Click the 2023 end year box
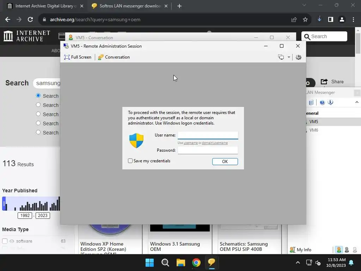The height and width of the screenshot is (271, 361). [43, 216]
